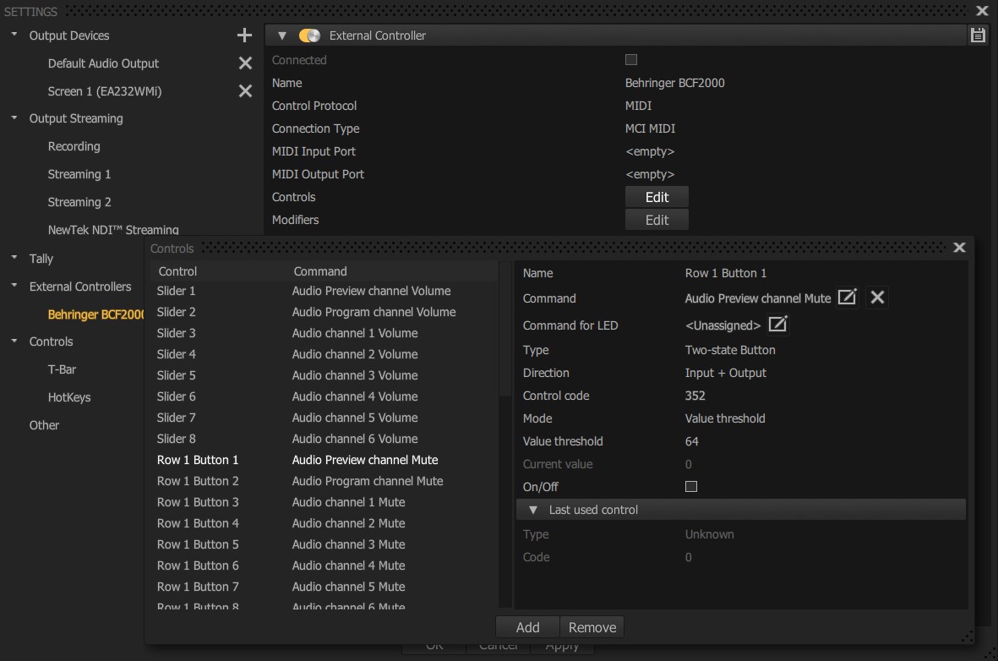Select Slider 8 control row
This screenshot has width=998, height=661.
pyautogui.click(x=324, y=439)
